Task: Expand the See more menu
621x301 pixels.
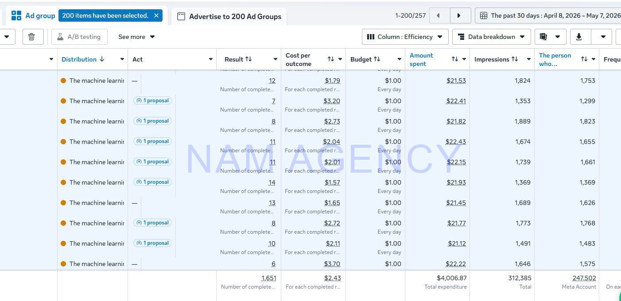Action: (x=136, y=37)
